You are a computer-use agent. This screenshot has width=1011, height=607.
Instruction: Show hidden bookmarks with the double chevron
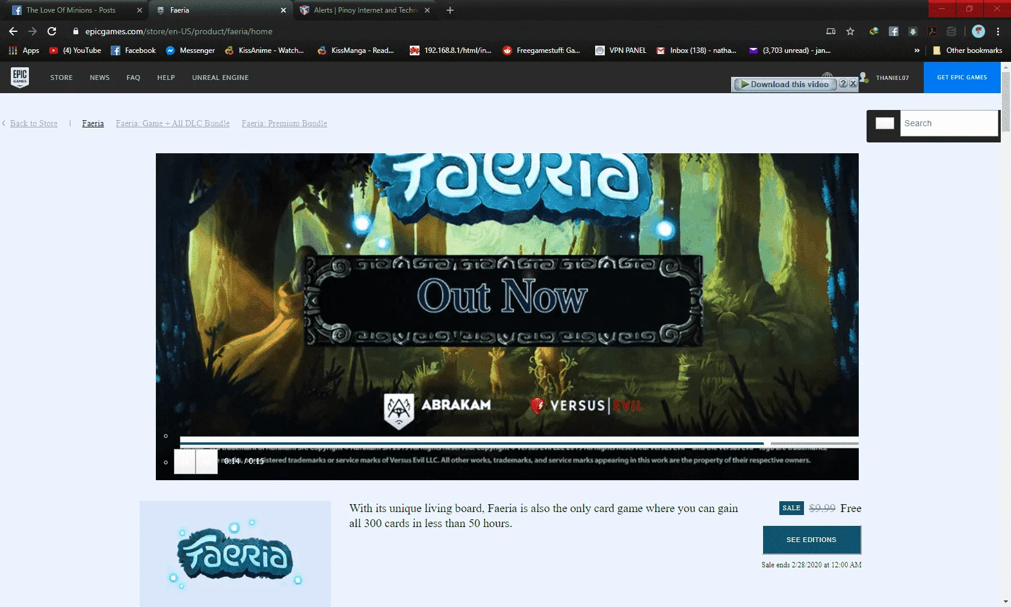click(x=917, y=50)
